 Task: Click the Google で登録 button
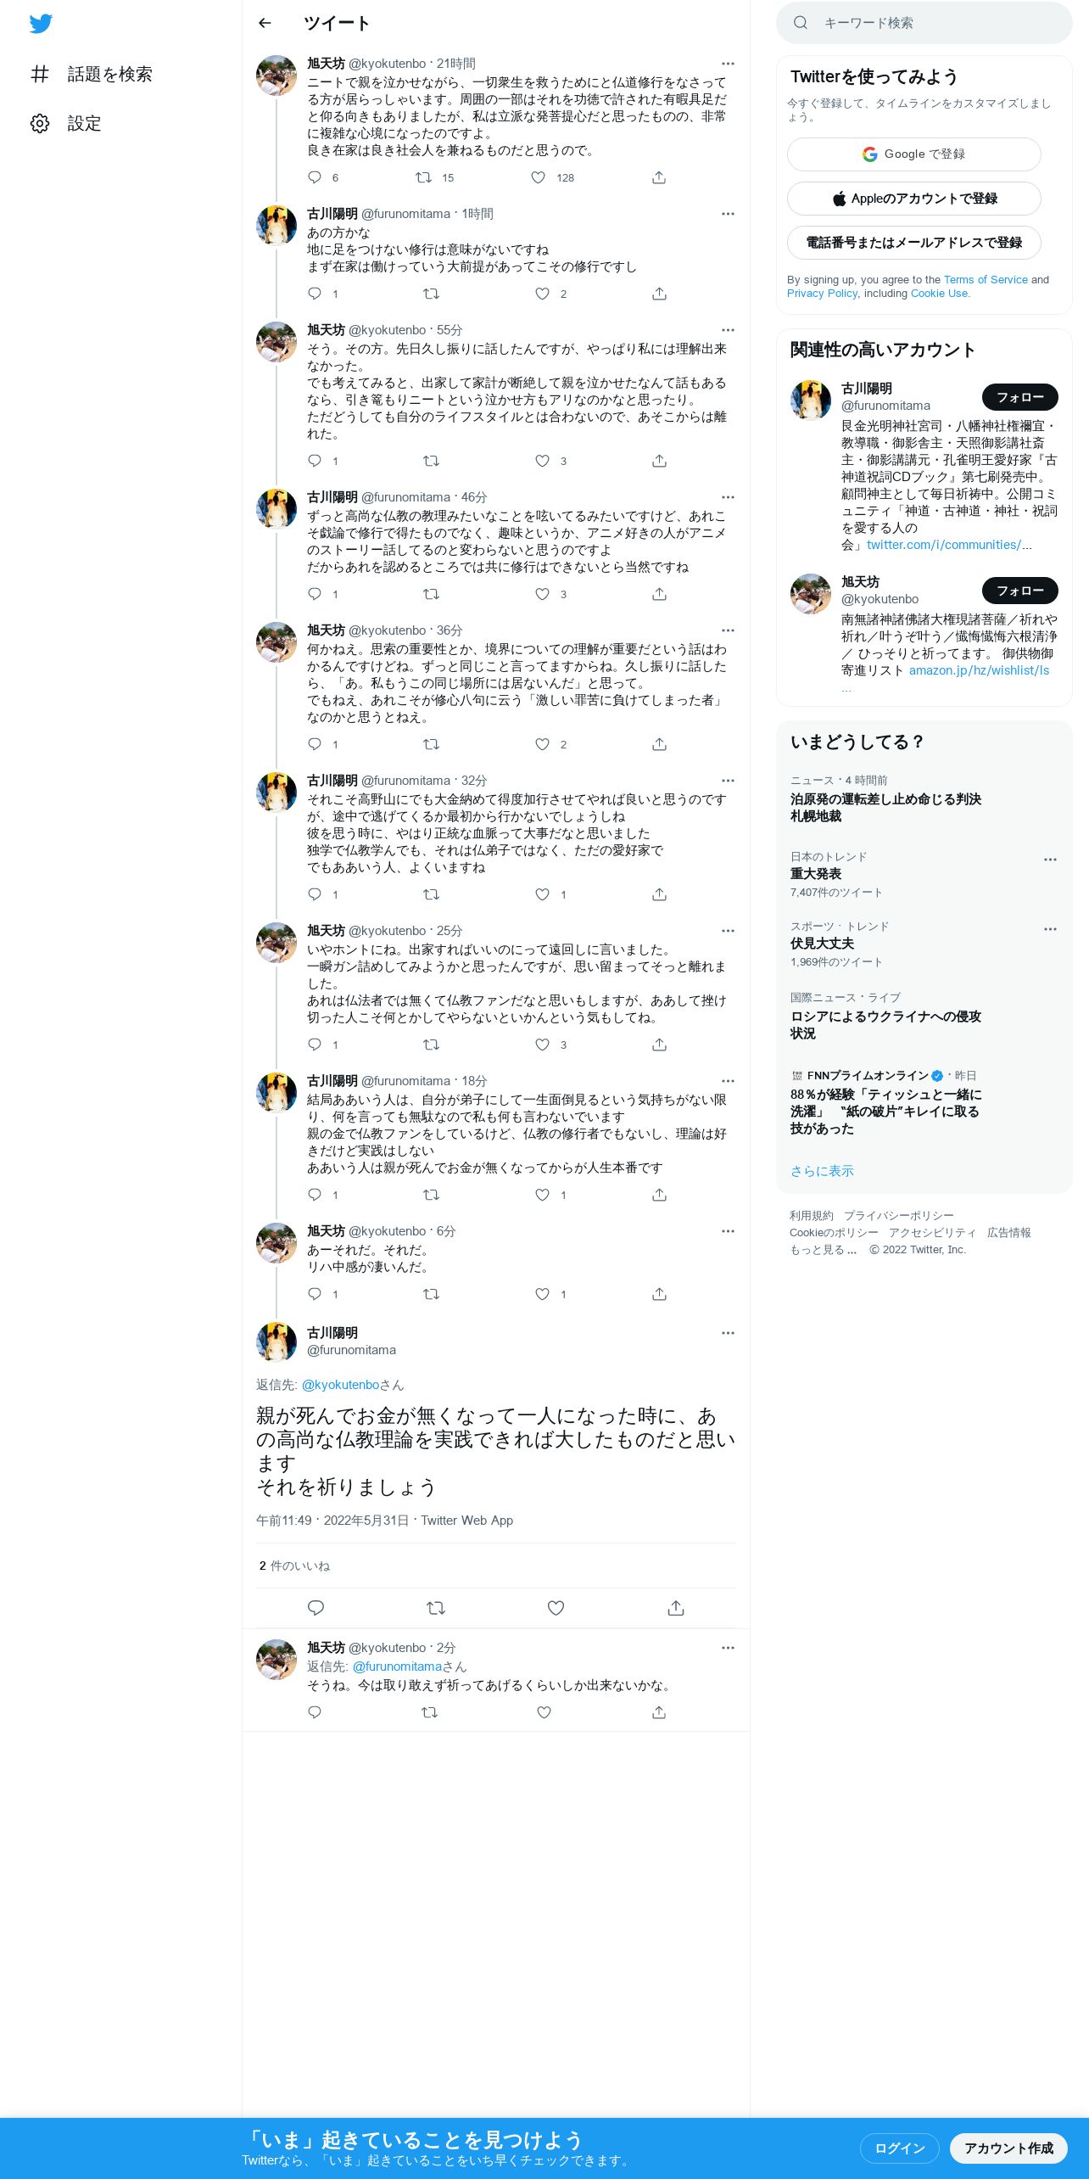coord(913,154)
